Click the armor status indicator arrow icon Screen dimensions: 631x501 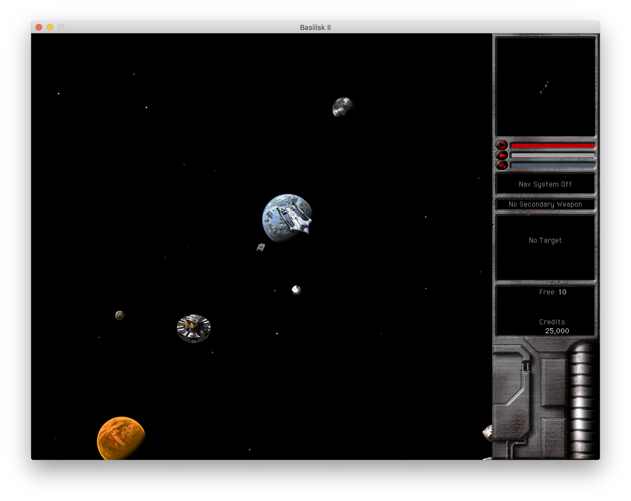pyautogui.click(x=502, y=155)
